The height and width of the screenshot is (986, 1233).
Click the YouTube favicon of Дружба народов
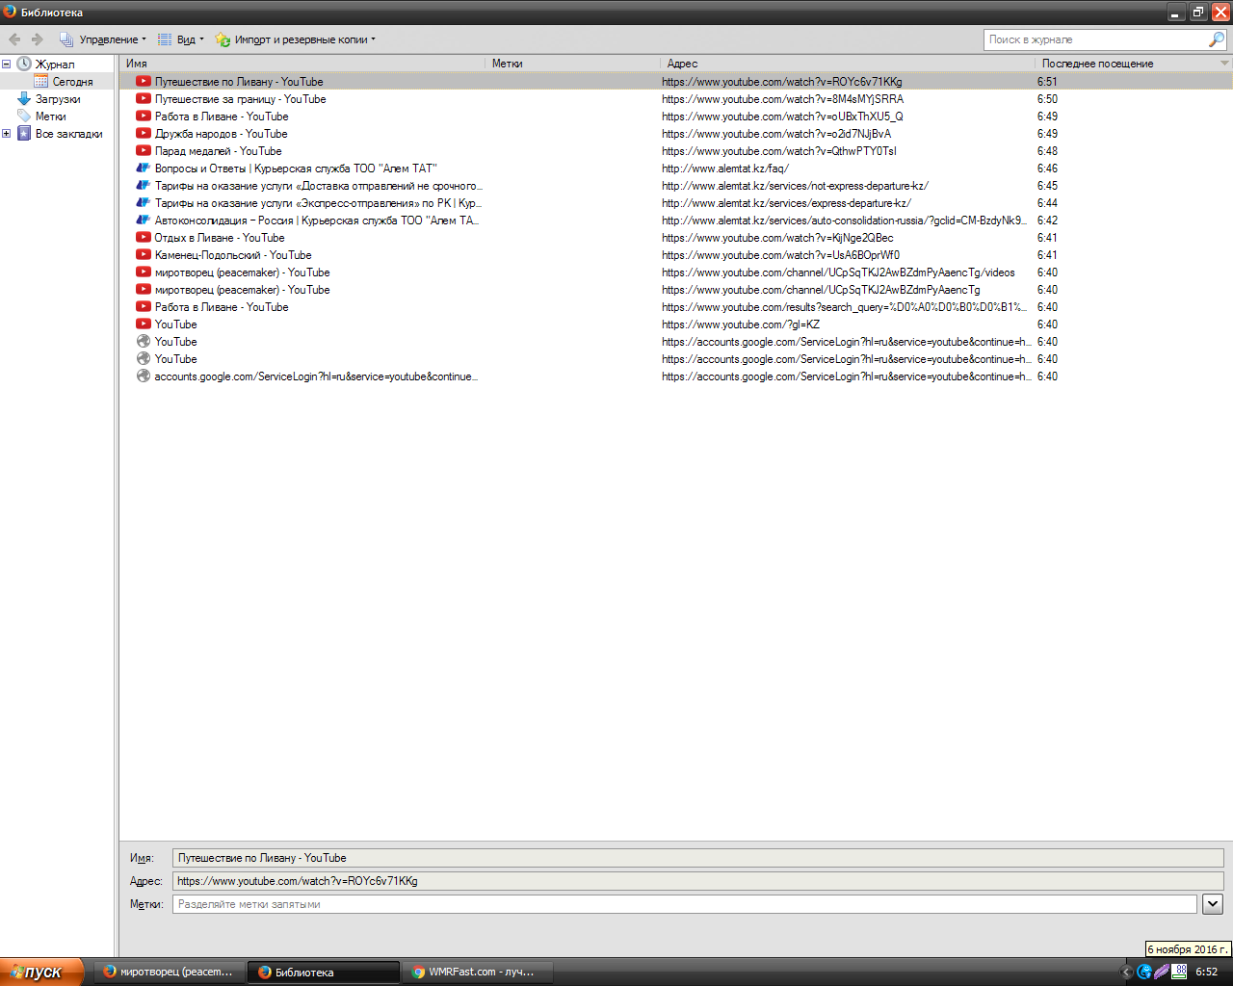(144, 134)
